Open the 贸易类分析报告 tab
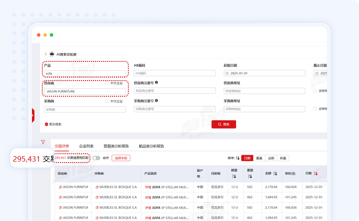Viewport: 359px width, 221px height. [116, 146]
